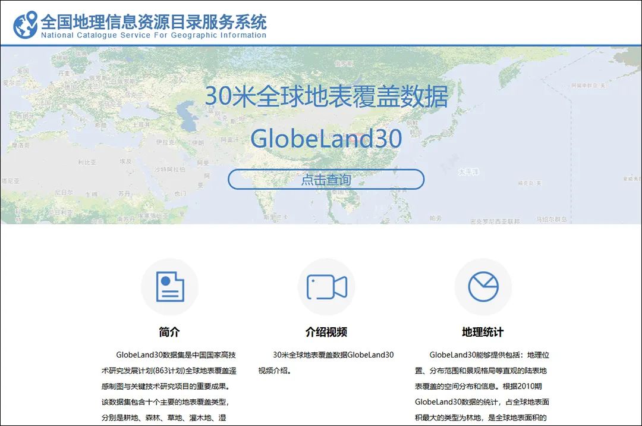Click the English subtitle under the site logo
Image resolution: width=642 pixels, height=426 pixels.
152,35
